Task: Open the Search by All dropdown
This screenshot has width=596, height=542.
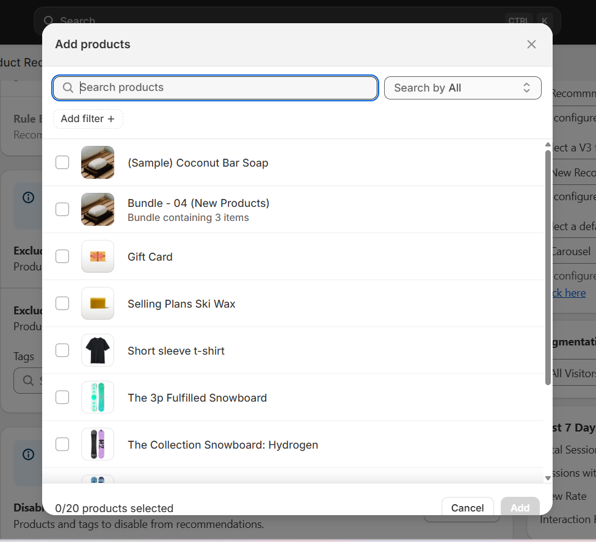Action: pos(462,88)
